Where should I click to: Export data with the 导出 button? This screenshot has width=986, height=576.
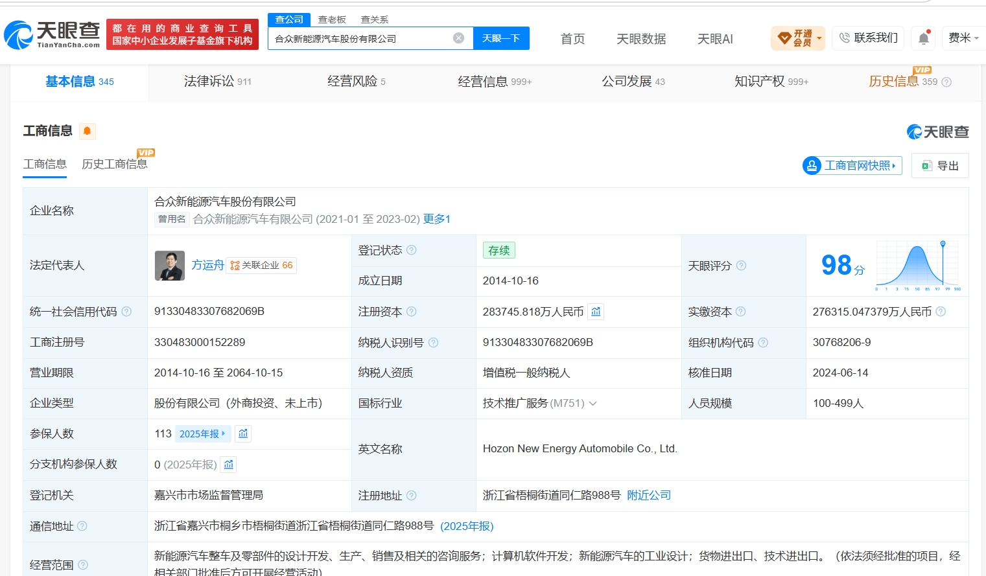coord(940,166)
